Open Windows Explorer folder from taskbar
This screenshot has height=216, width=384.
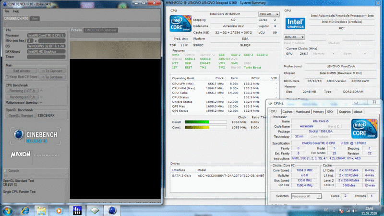41,211
